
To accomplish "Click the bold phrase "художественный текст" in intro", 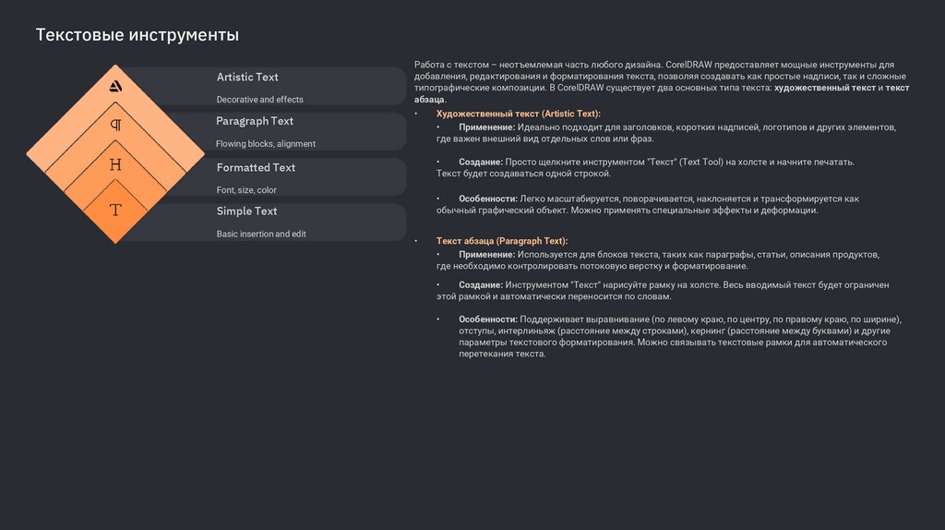I will [x=824, y=88].
